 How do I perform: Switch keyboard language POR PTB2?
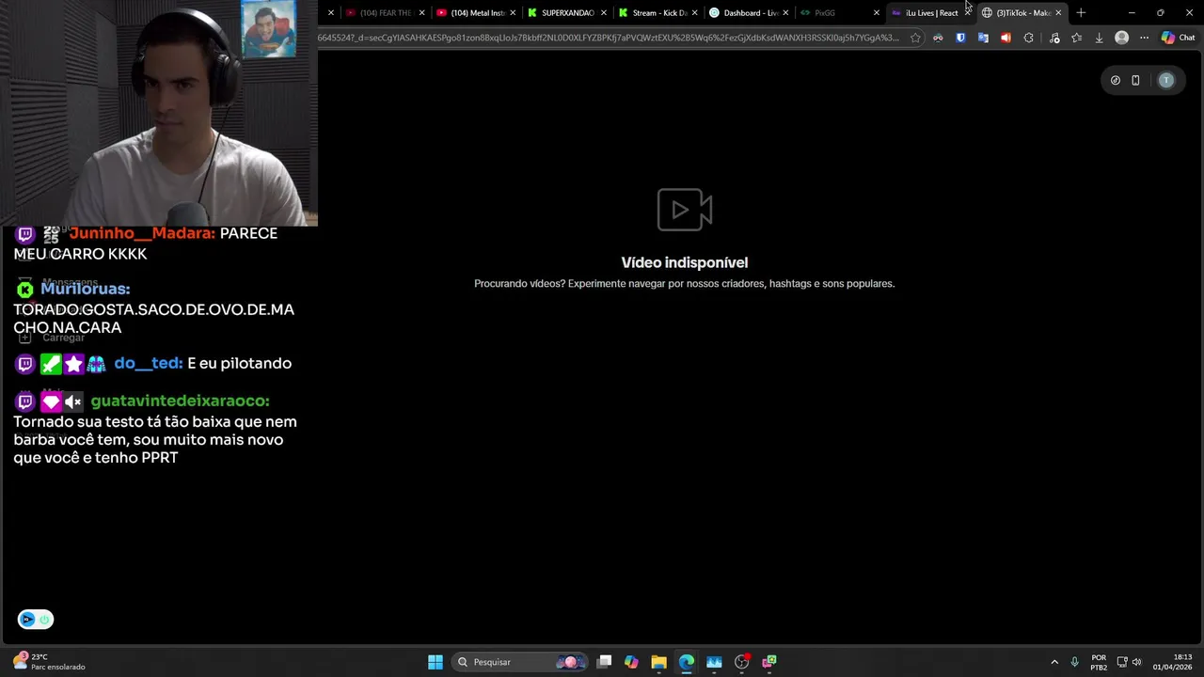tap(1099, 662)
